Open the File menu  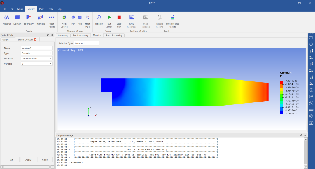(x=4, y=9)
